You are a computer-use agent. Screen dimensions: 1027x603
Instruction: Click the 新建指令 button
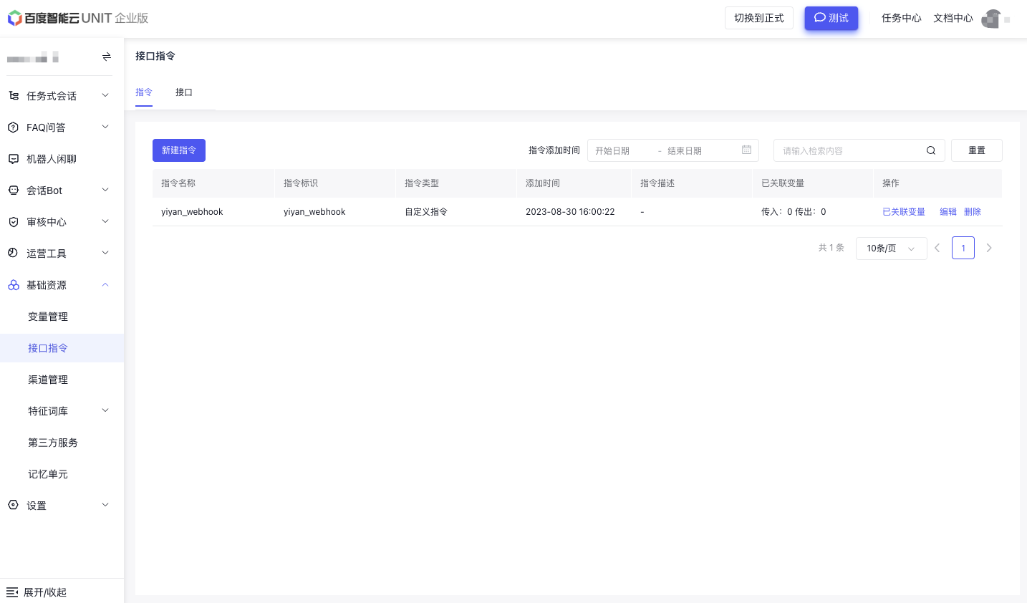179,150
